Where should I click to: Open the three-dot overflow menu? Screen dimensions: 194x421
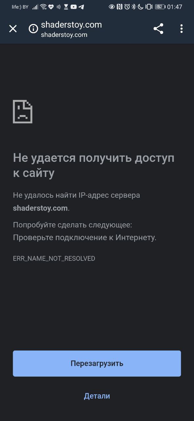click(181, 29)
